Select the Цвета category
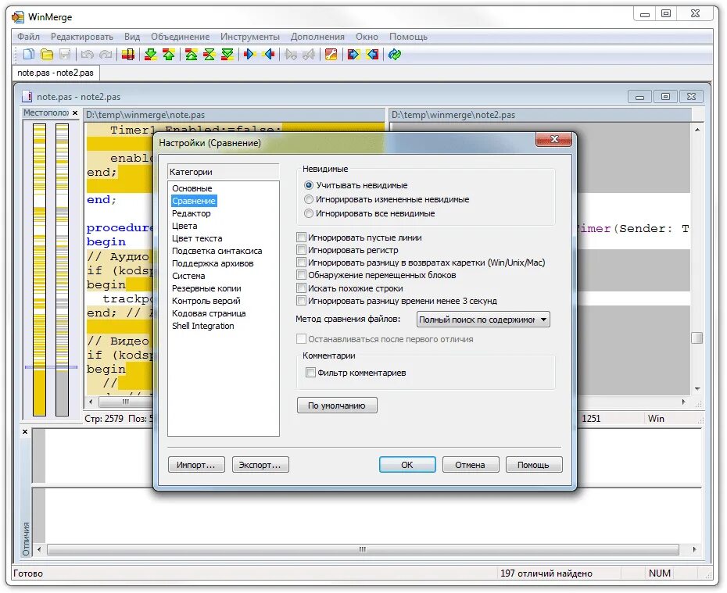Screen dimensions: 727x593 (x=184, y=226)
